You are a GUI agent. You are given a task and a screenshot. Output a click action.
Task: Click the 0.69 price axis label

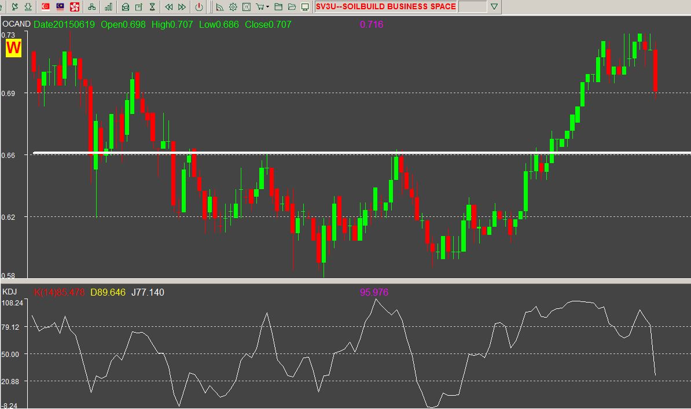pyautogui.click(x=8, y=94)
